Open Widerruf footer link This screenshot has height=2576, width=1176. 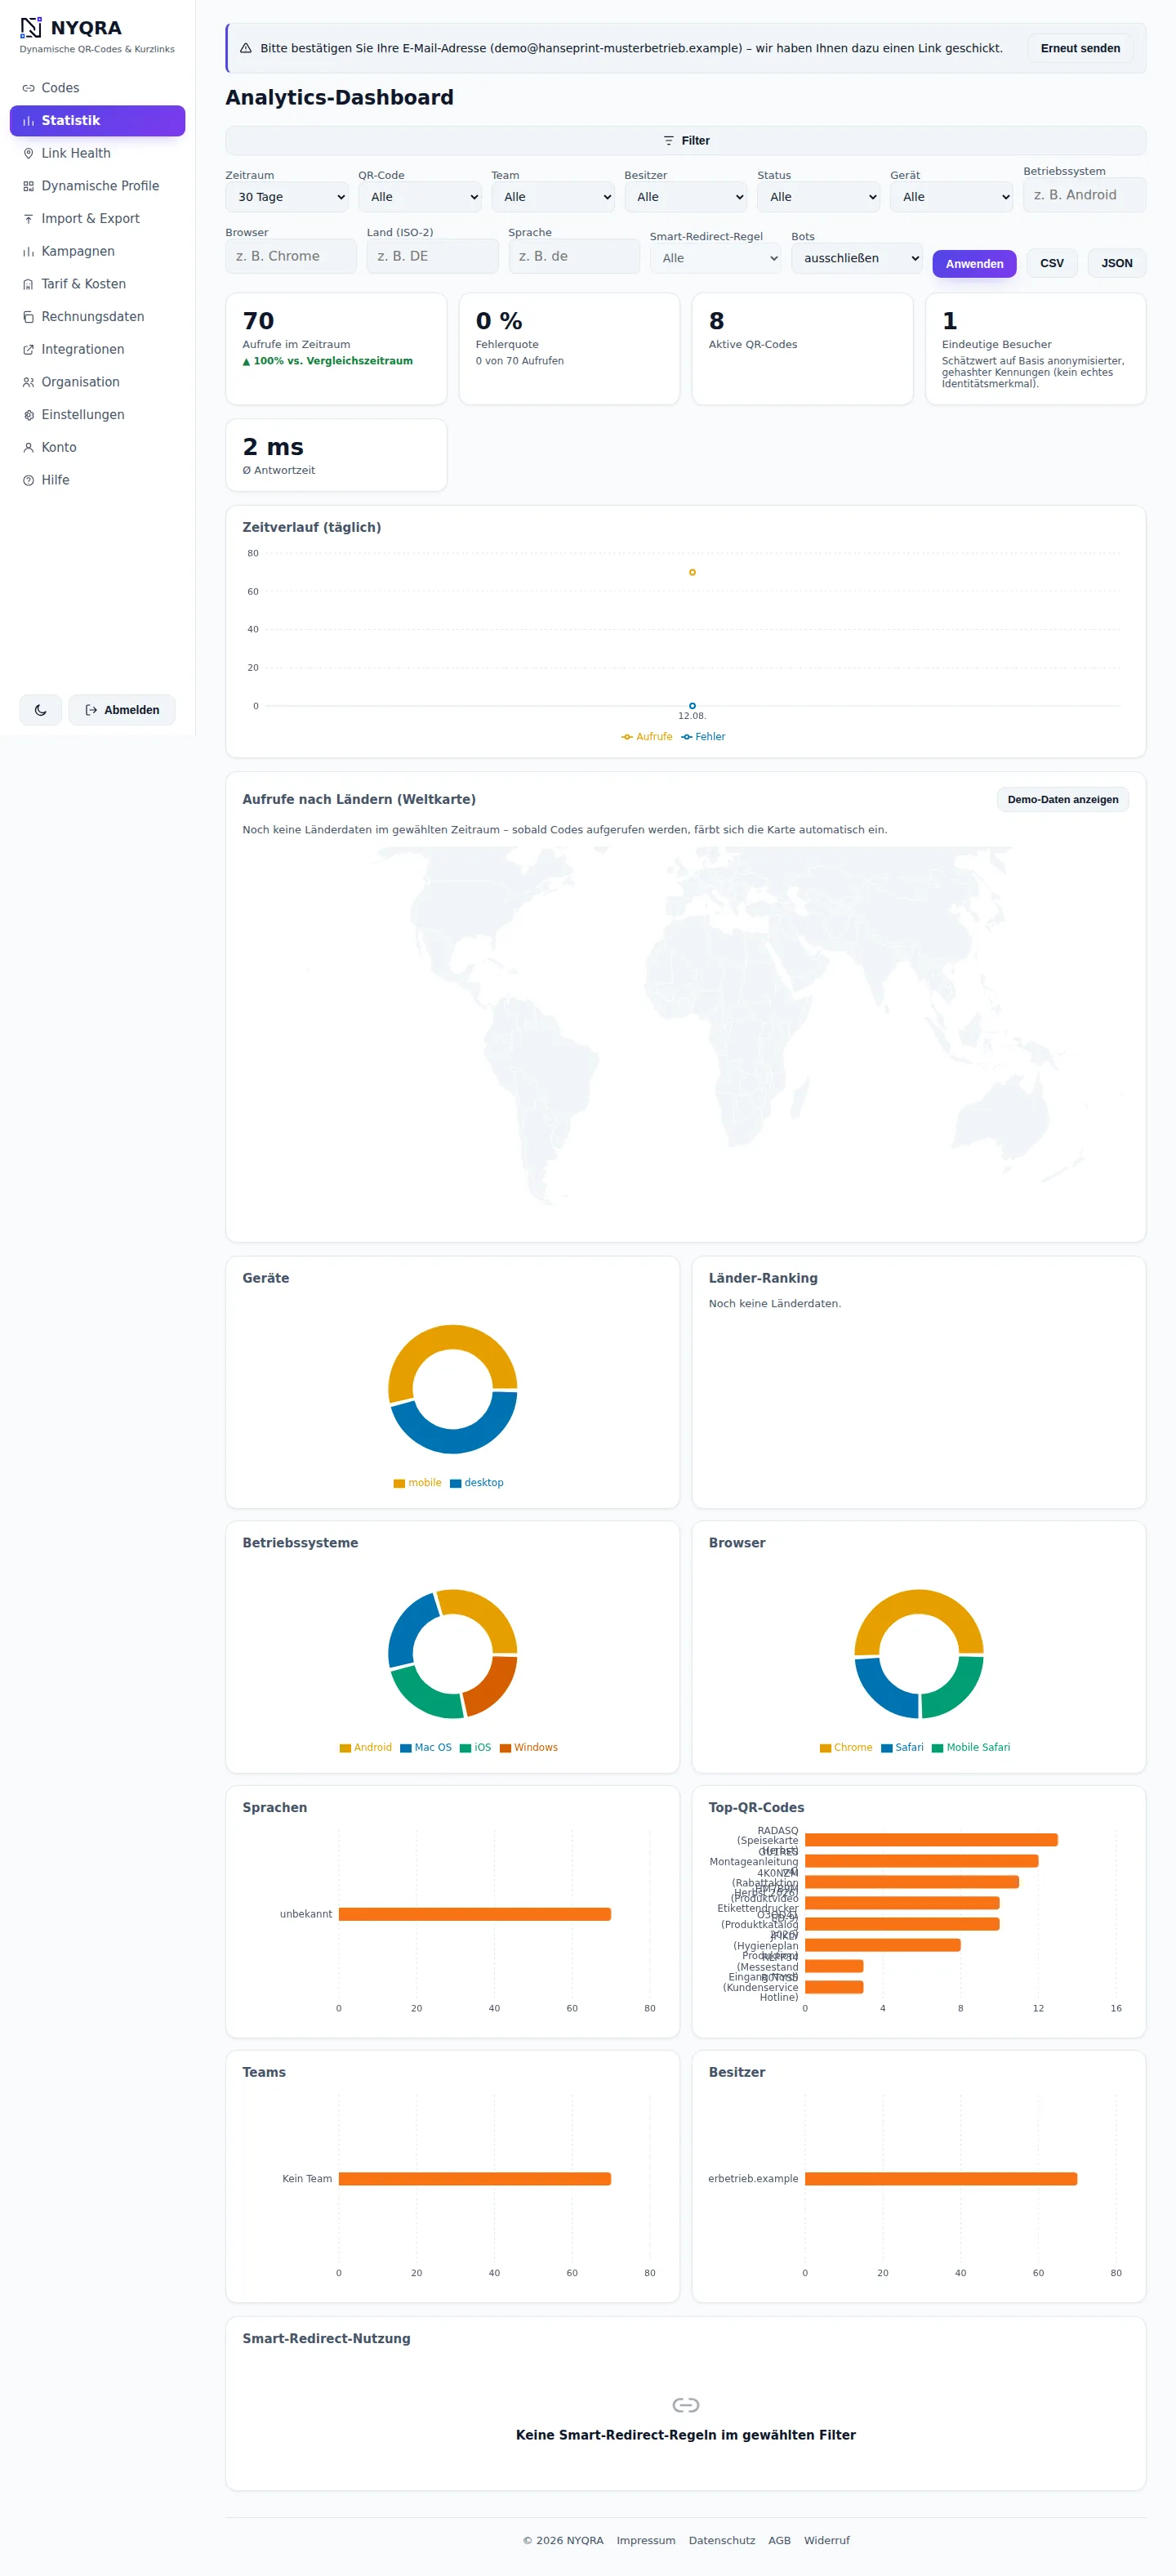pyautogui.click(x=827, y=2541)
